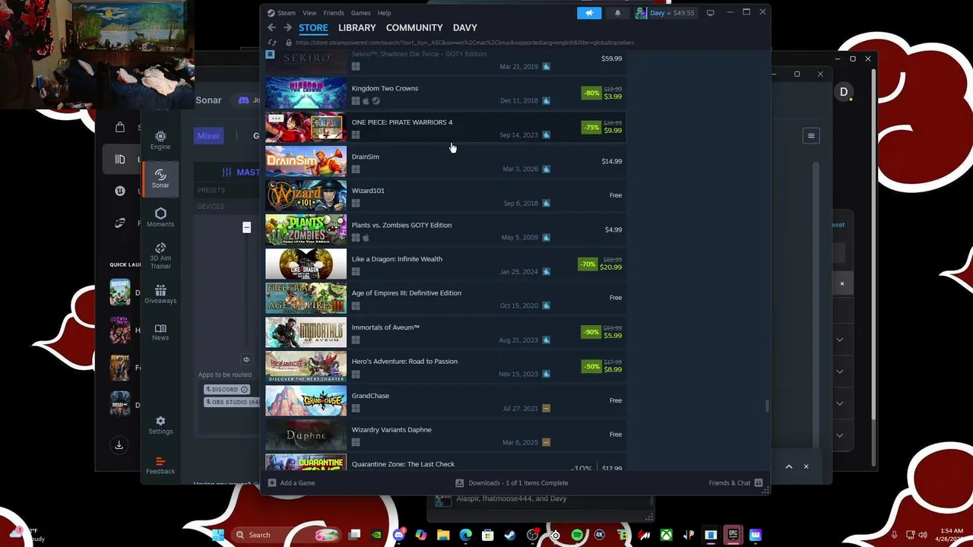This screenshot has width=973, height=547.
Task: Switch to STORE tab
Action: point(313,28)
